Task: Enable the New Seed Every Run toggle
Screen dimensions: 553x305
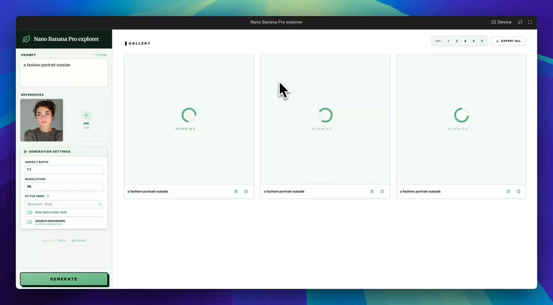Action: coord(29,212)
